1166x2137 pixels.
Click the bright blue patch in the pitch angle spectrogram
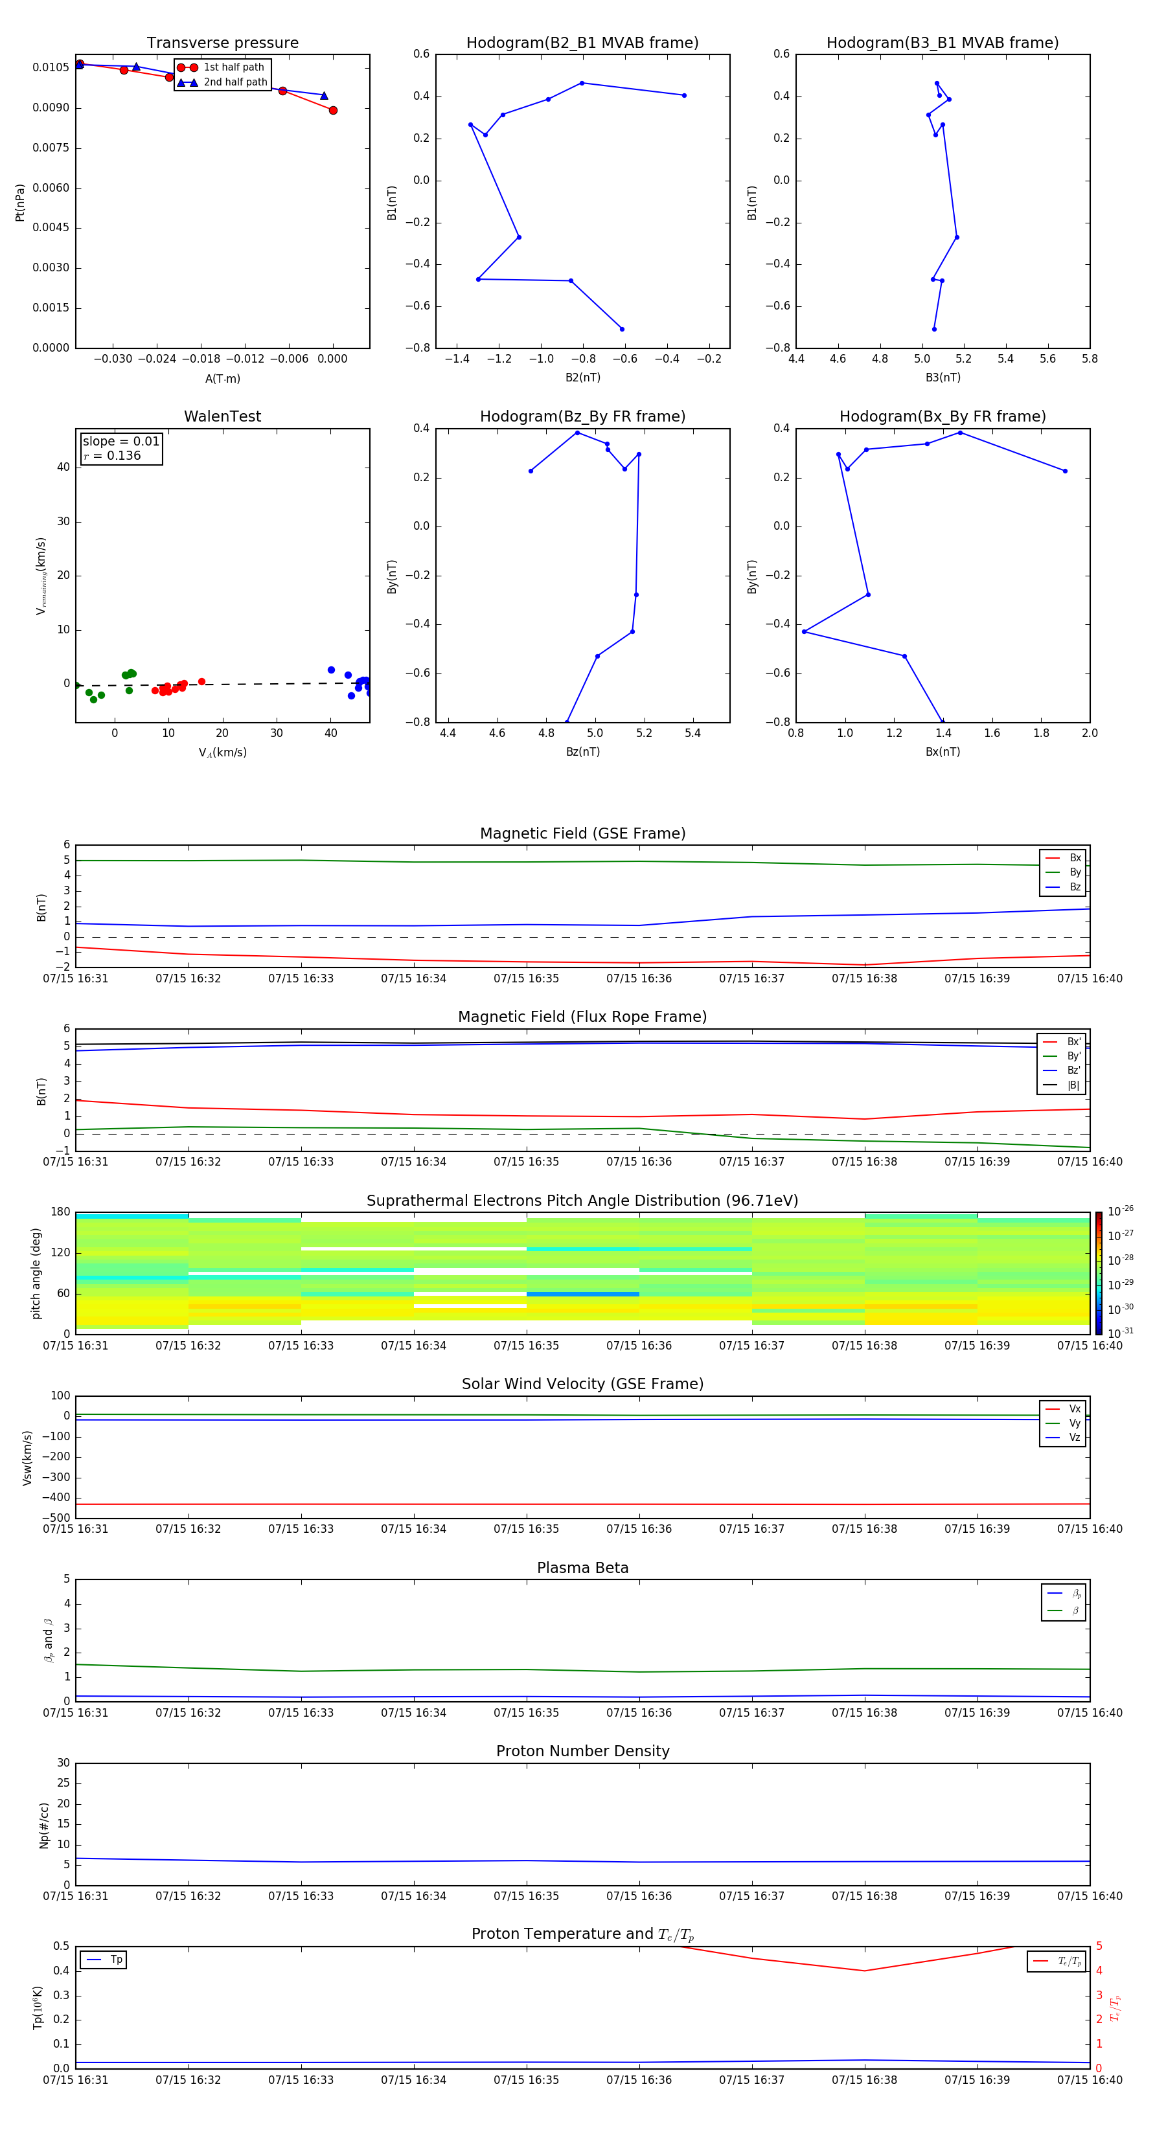[x=582, y=1294]
